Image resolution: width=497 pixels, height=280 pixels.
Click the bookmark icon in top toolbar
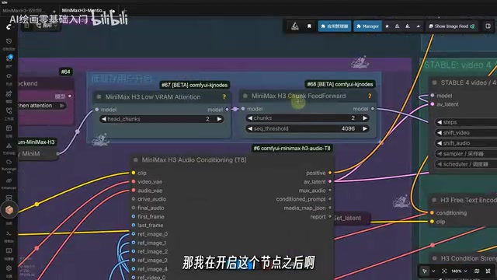tap(309, 26)
